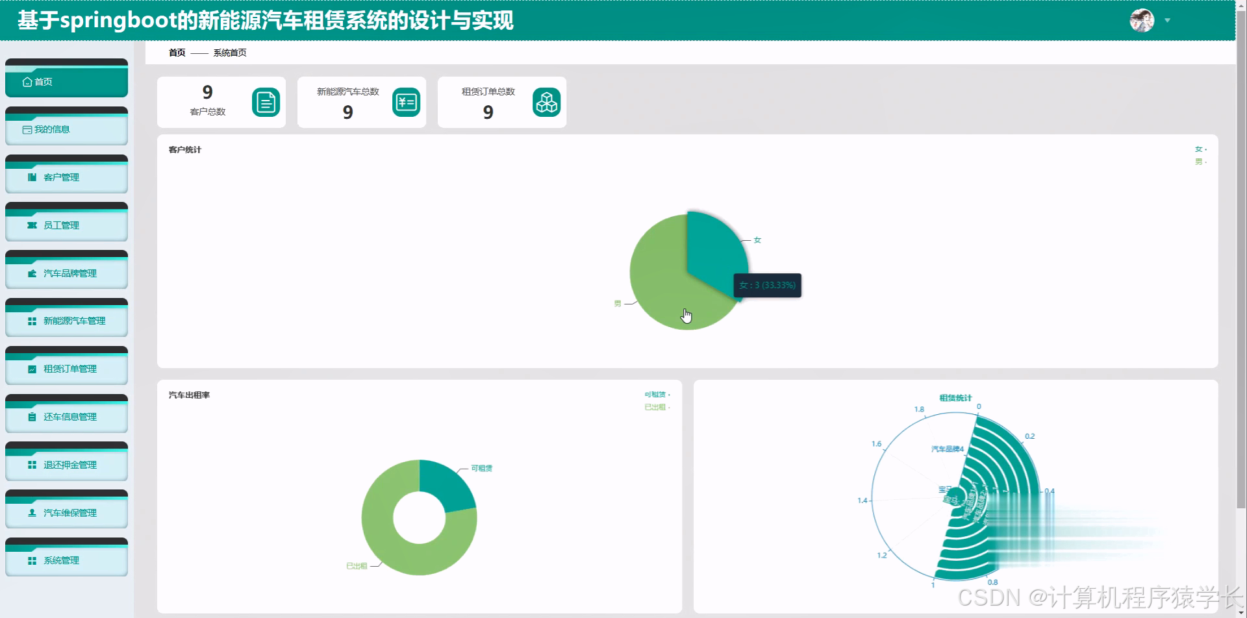Select the 汽车品牌管理 brand icon

pos(31,273)
